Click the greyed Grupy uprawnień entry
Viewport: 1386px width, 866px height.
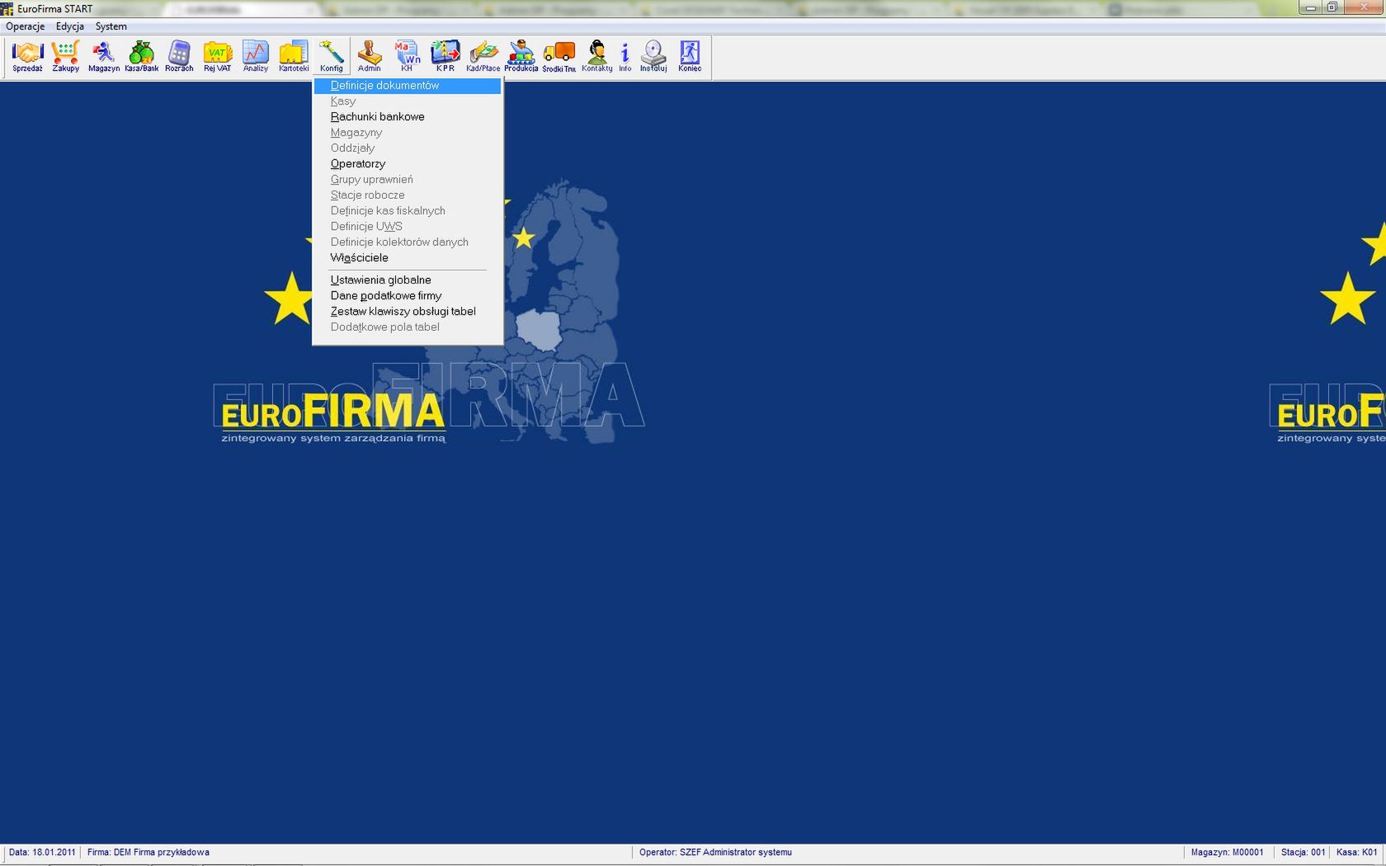click(x=408, y=180)
